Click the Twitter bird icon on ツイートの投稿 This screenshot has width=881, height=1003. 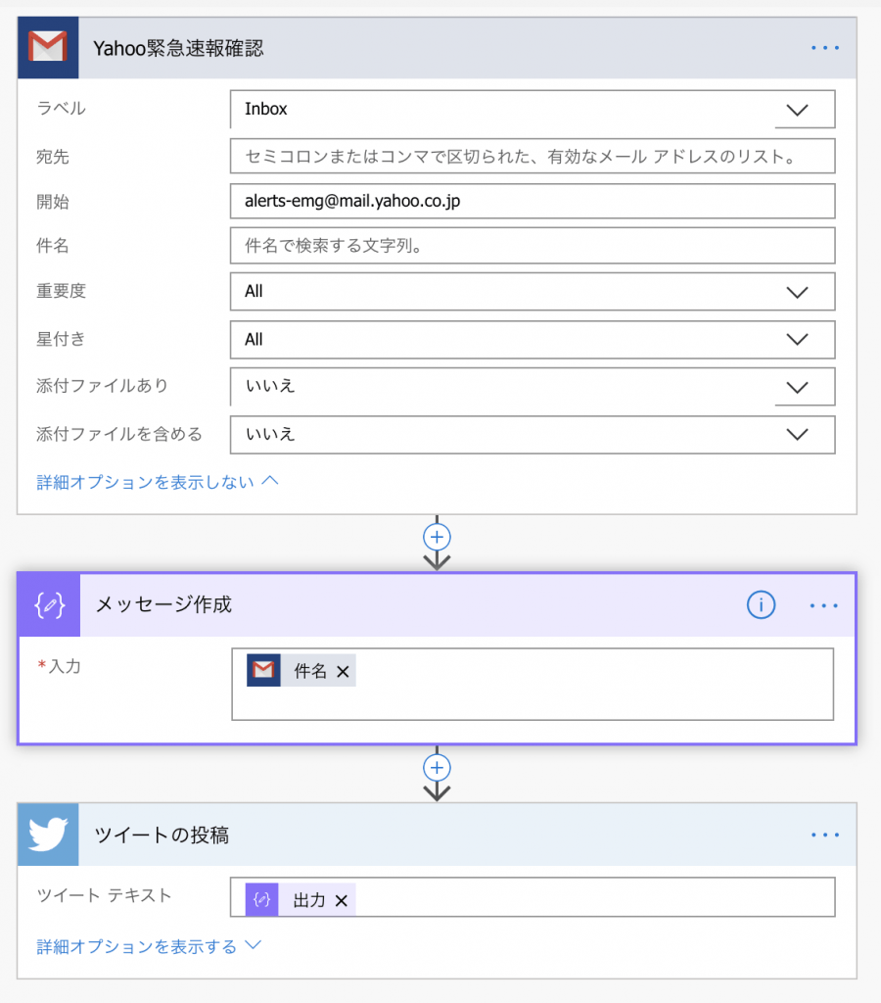(48, 836)
